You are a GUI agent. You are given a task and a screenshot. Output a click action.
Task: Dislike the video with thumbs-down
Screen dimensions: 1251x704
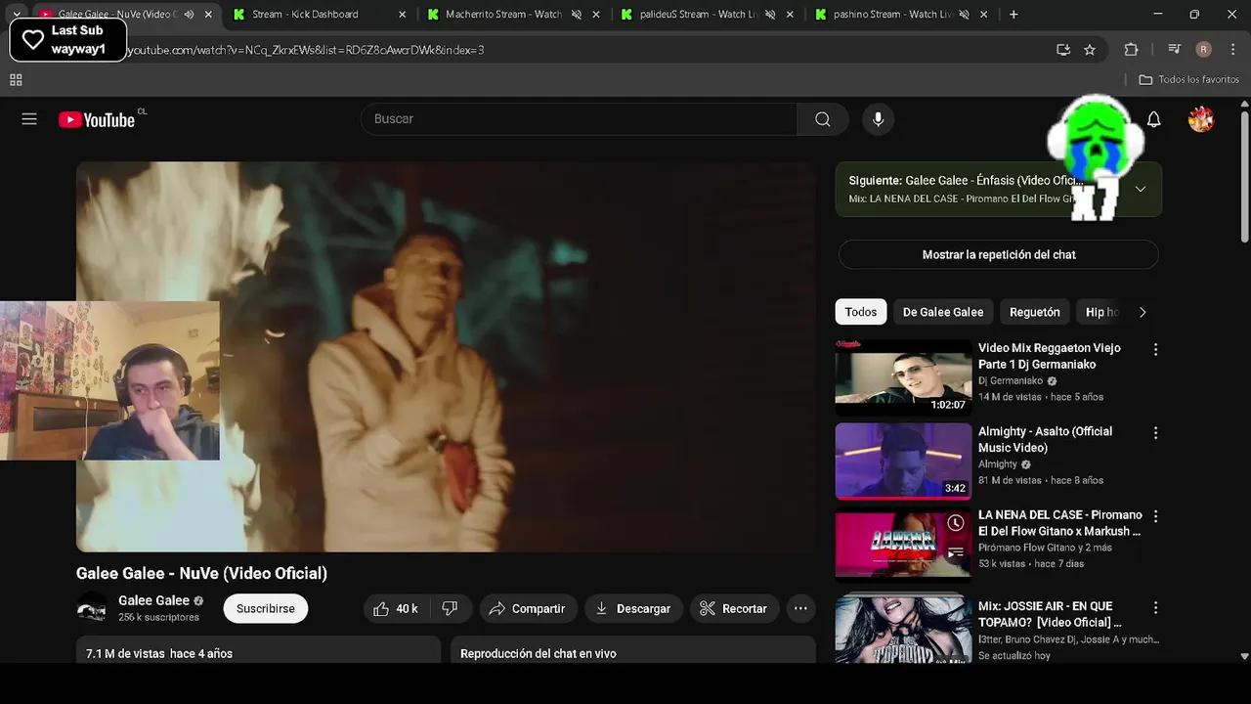point(450,608)
